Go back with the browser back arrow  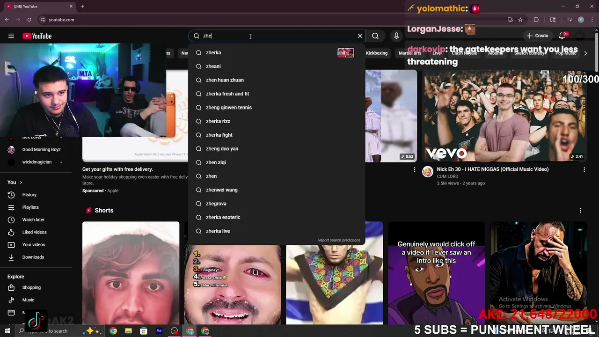coord(7,20)
